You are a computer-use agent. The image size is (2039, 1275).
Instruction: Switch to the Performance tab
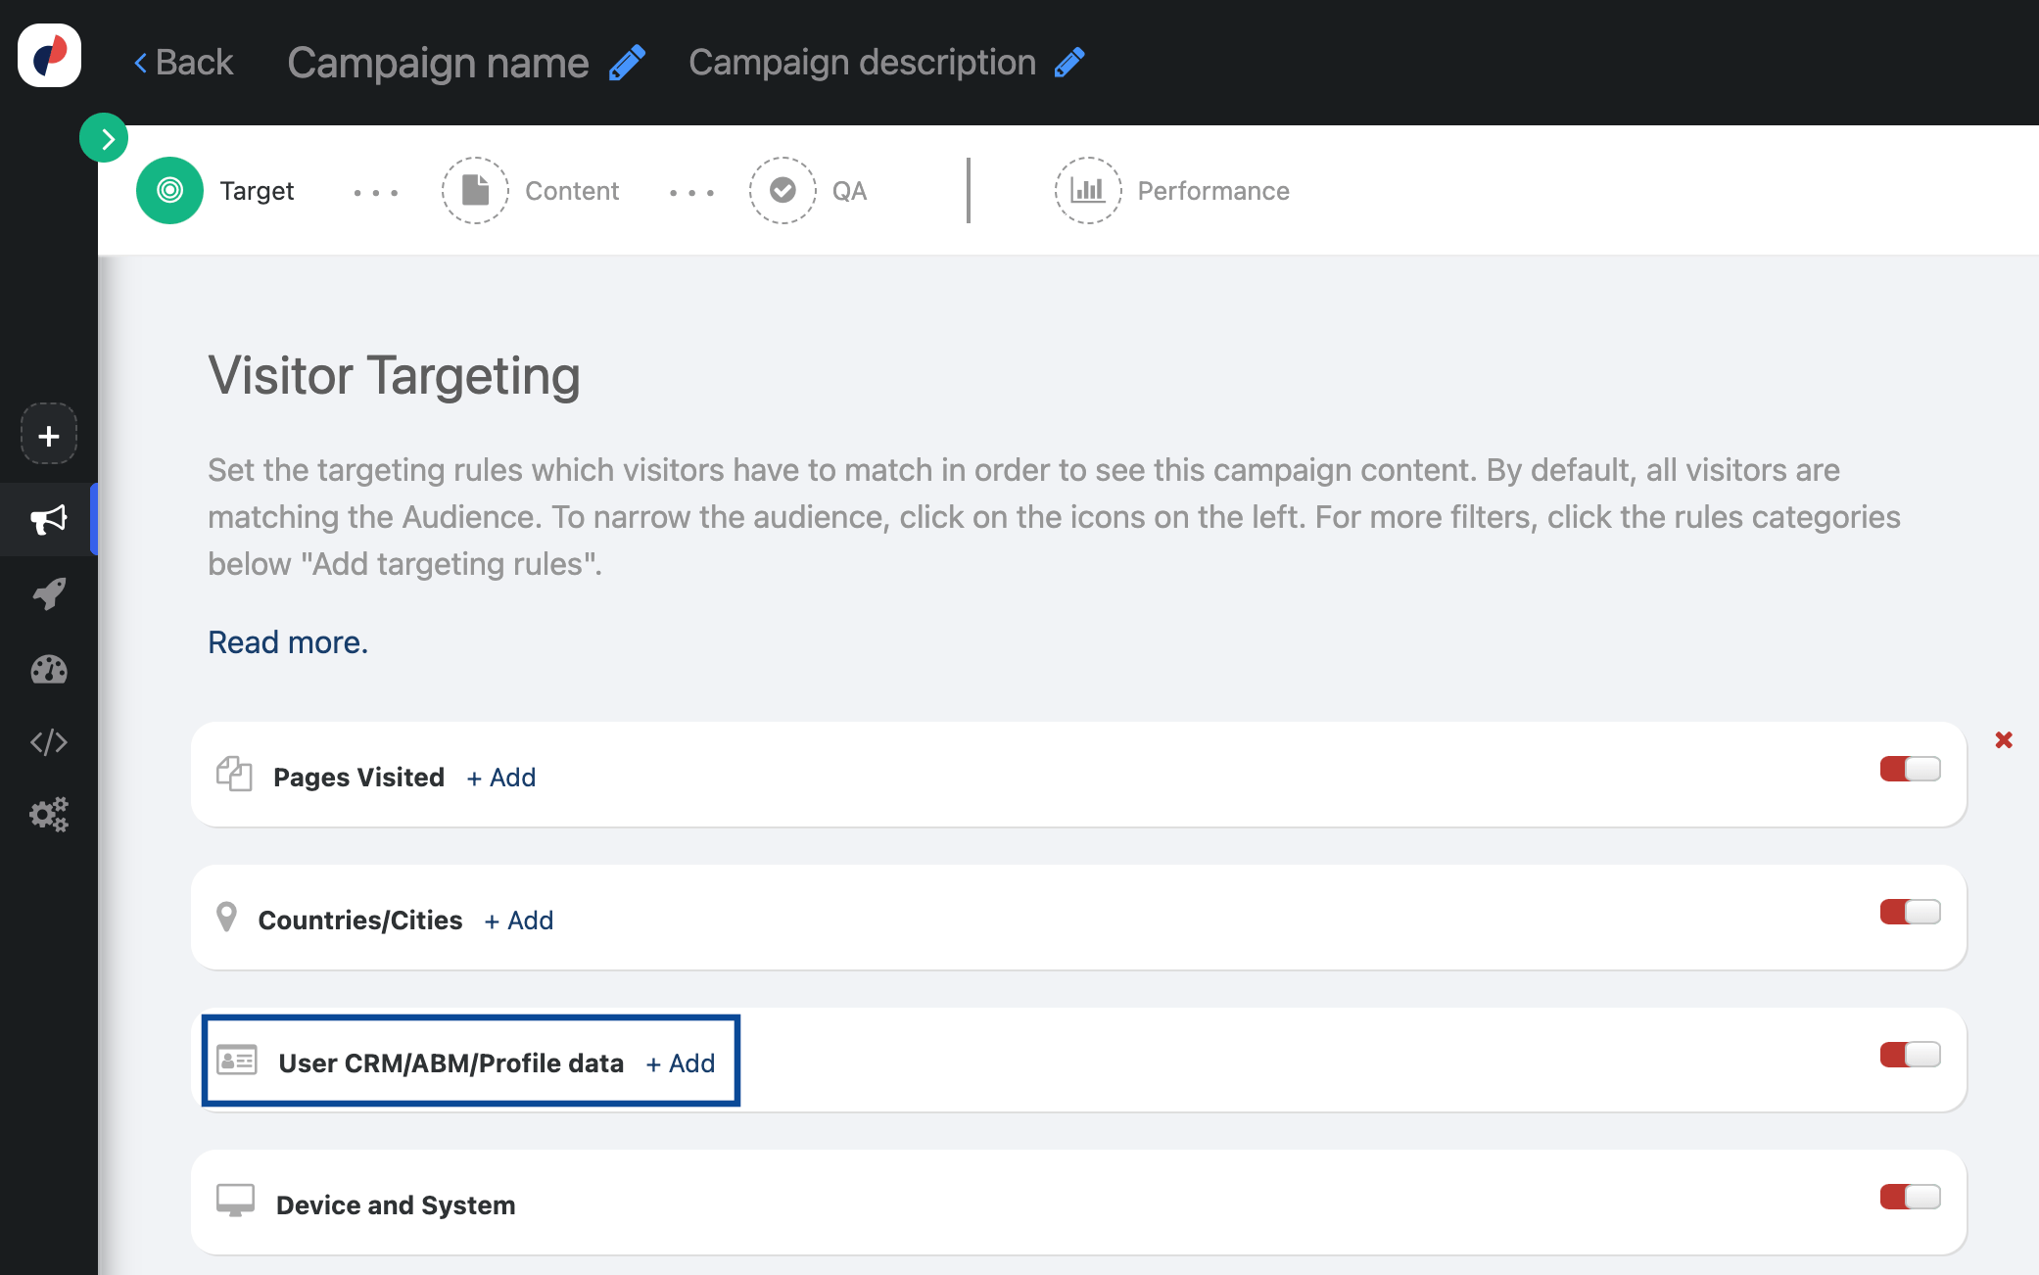point(1213,191)
